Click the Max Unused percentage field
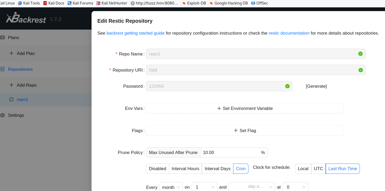The height and width of the screenshot is (191, 385). (230, 152)
